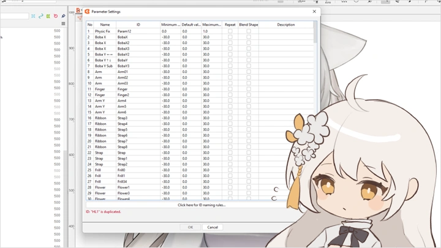
Task: Click the dark blue pen icon in left panel
Action: pyautogui.click(x=63, y=16)
